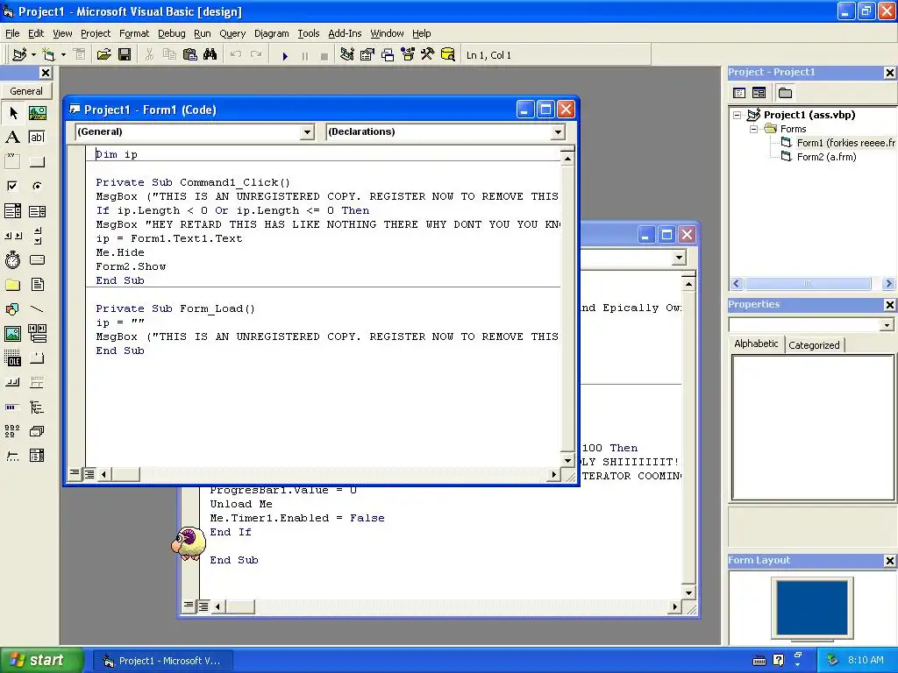Collapse the Project1 (ass.vbp) tree node
The height and width of the screenshot is (673, 898).
tap(737, 115)
